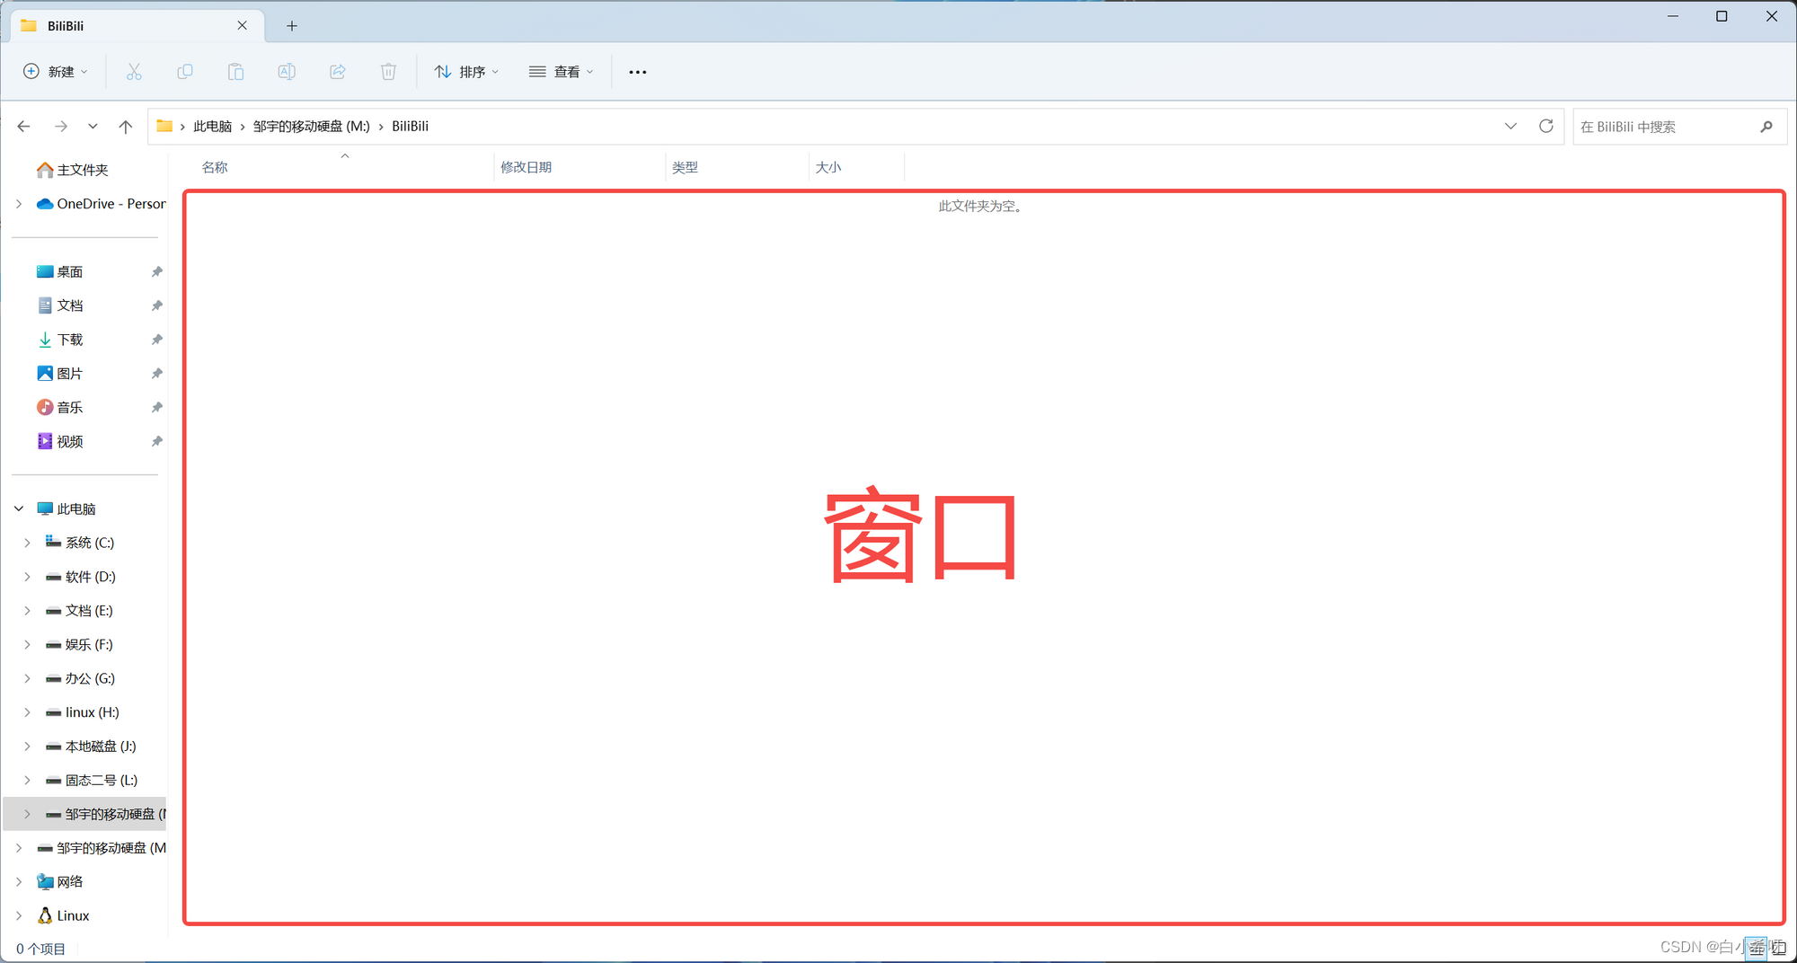
Task: Click the search magnifier icon
Action: click(x=1766, y=127)
